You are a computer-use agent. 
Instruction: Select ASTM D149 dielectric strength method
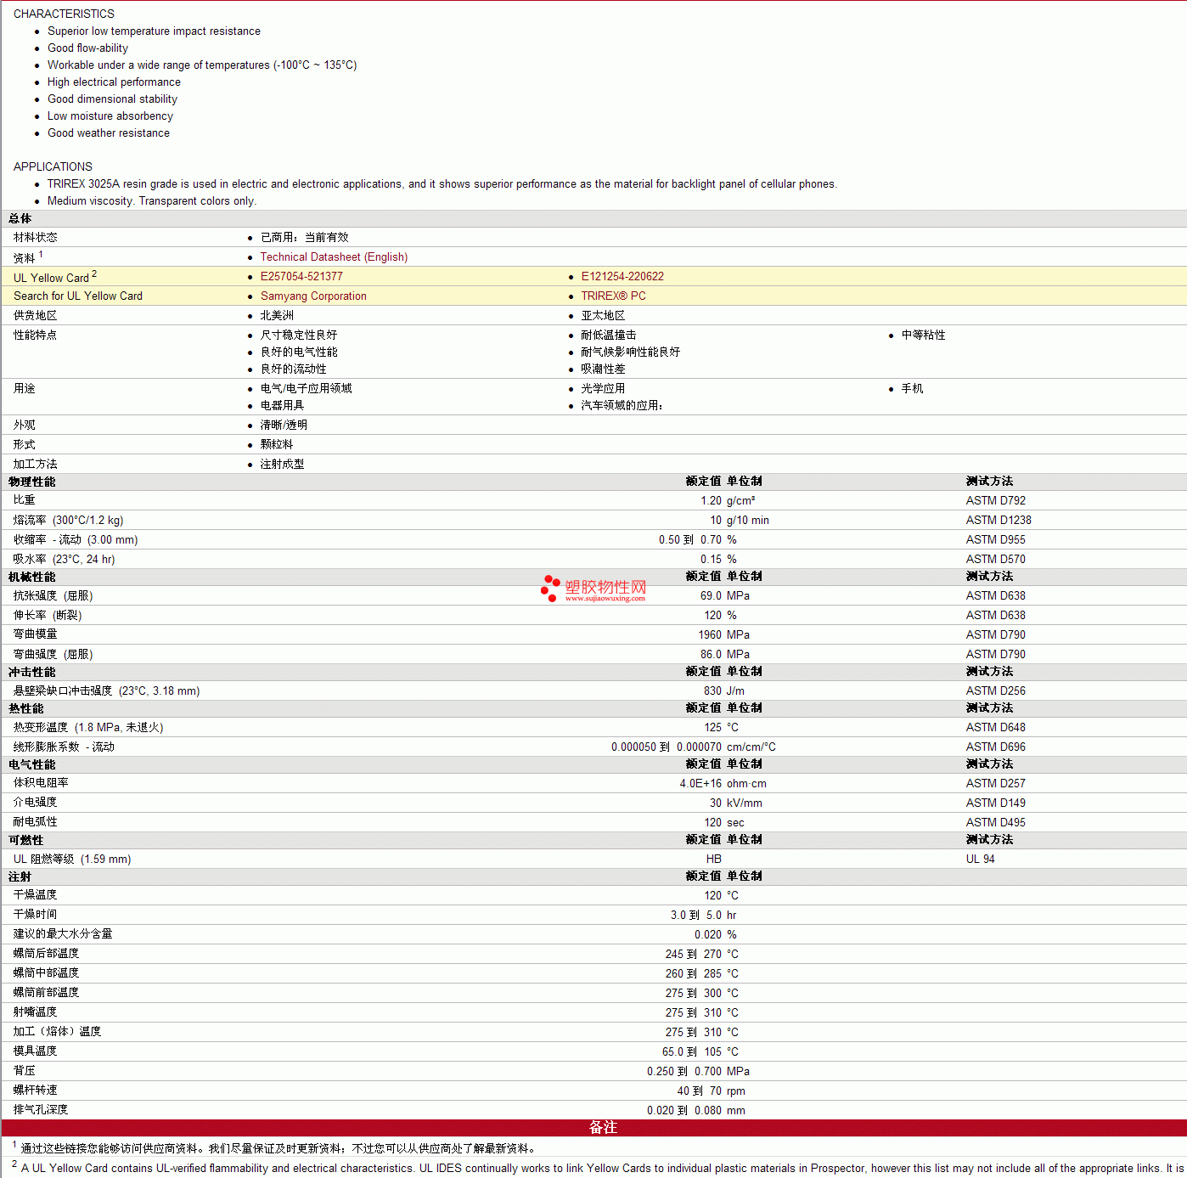[996, 803]
